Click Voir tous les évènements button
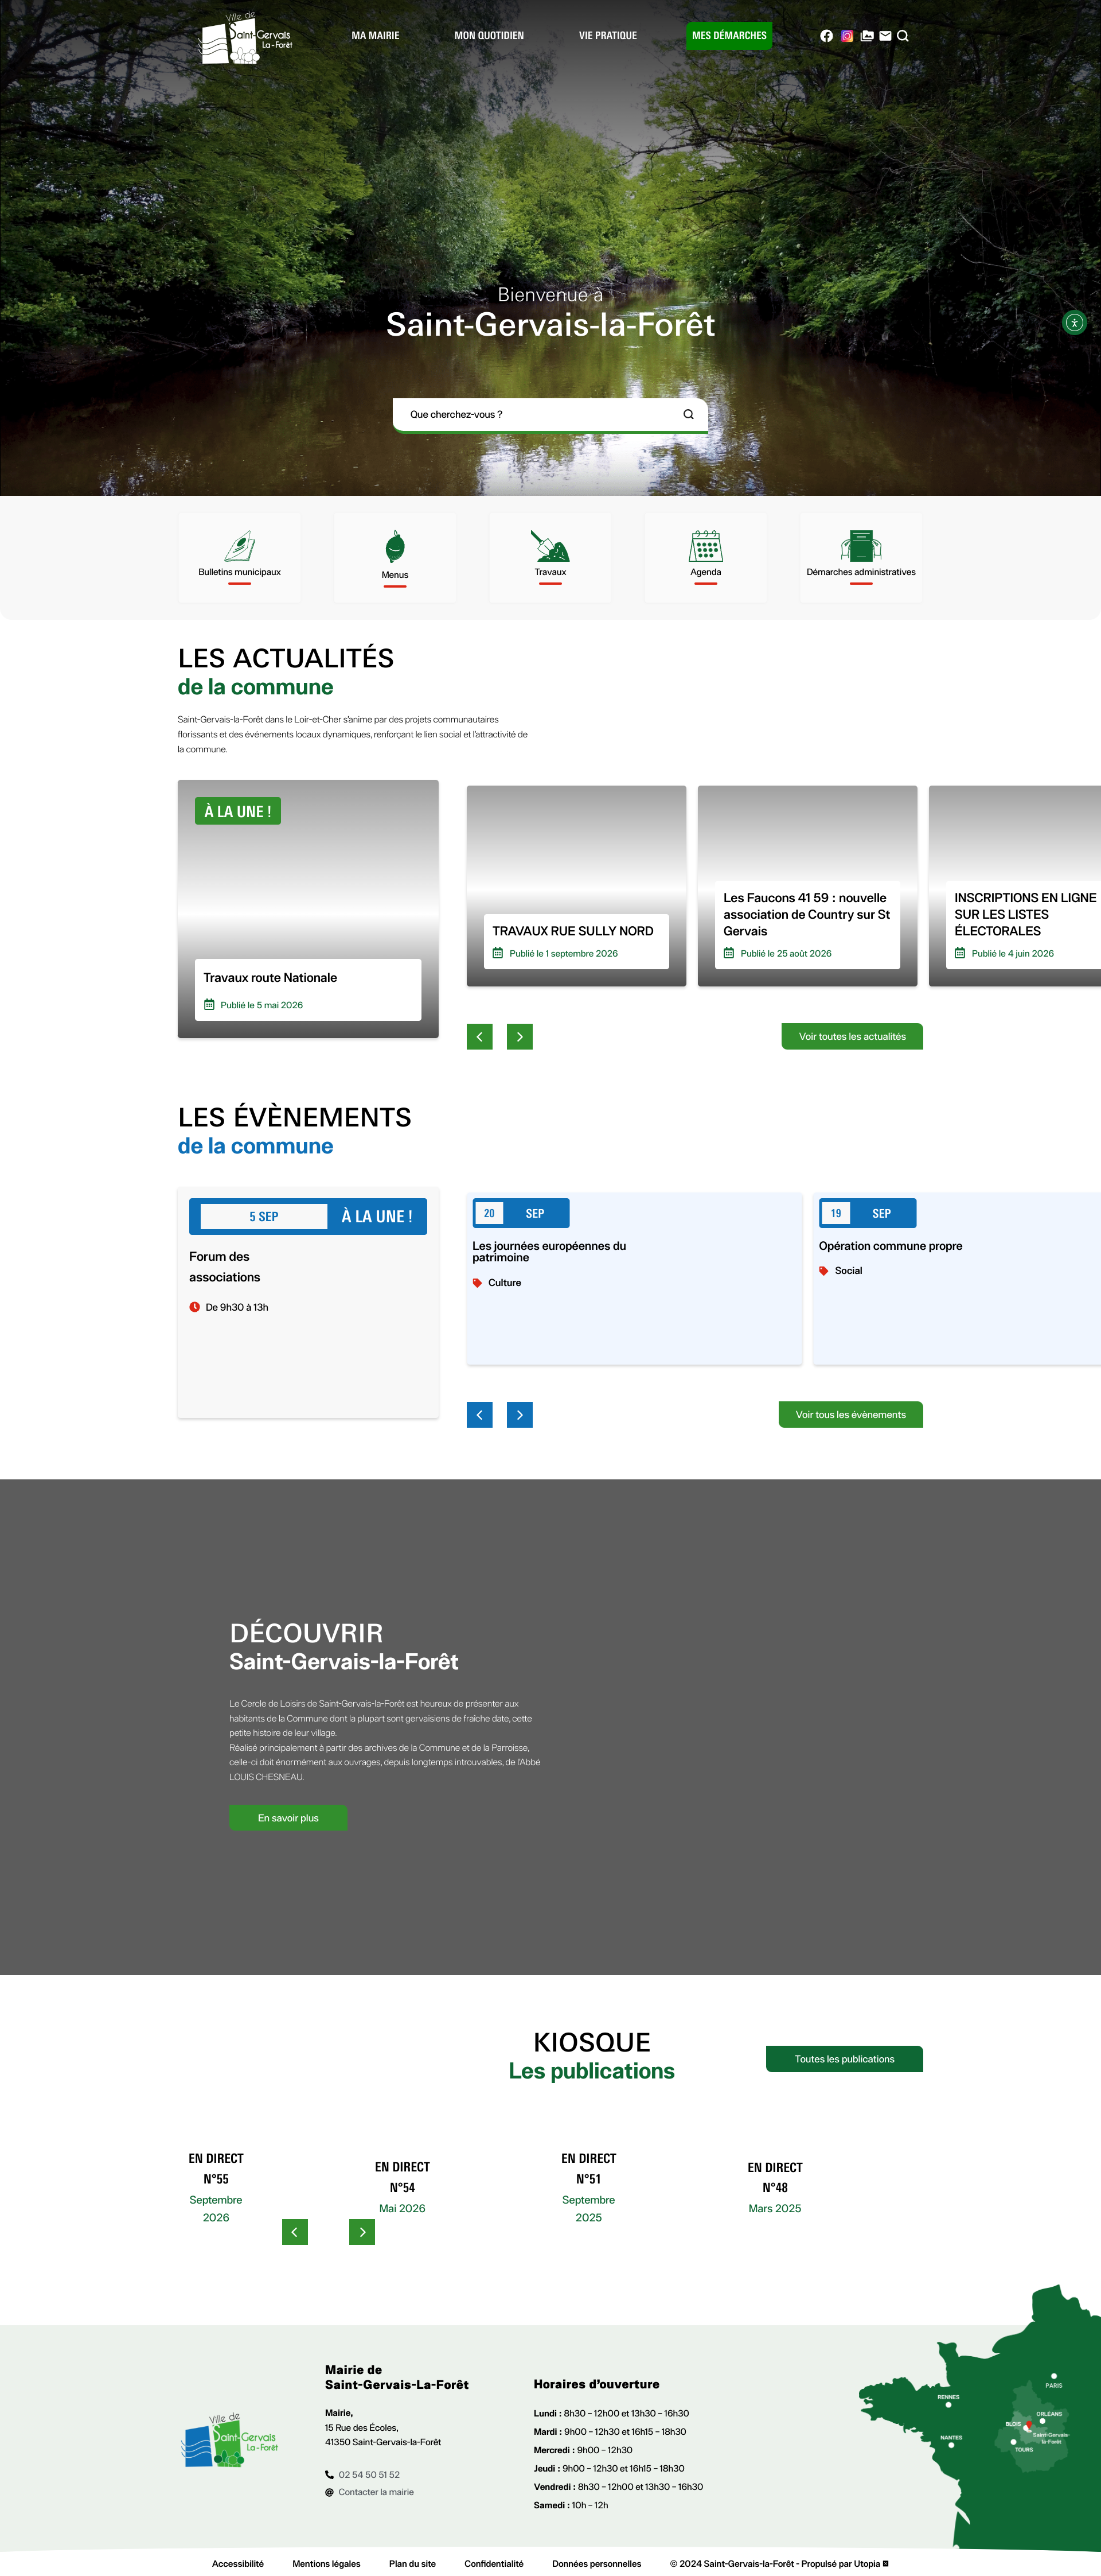1101x2576 pixels. tap(851, 1415)
